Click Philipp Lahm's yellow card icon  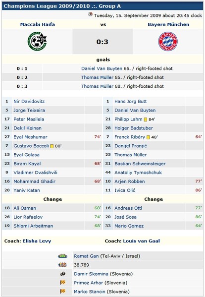pyautogui.click(x=146, y=119)
